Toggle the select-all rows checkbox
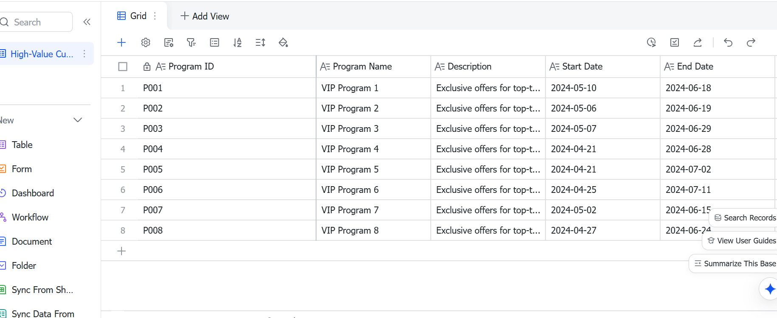Image resolution: width=777 pixels, height=318 pixels. pyautogui.click(x=123, y=67)
